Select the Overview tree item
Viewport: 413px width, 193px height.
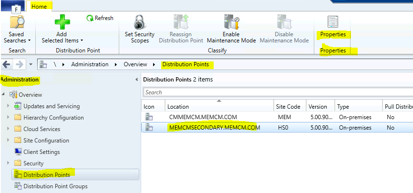31,94
